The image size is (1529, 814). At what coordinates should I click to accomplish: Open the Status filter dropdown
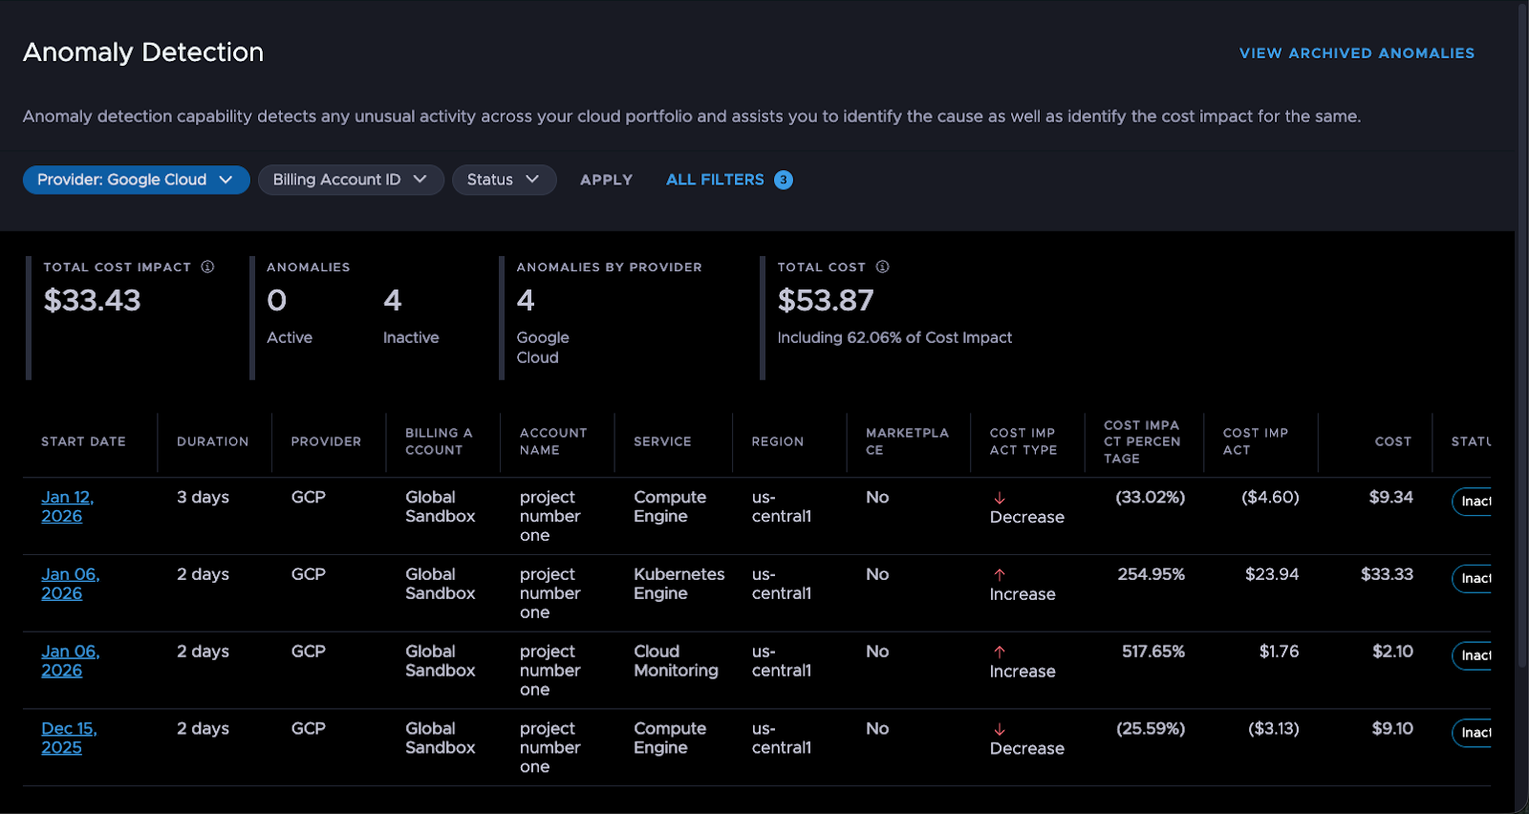click(504, 180)
